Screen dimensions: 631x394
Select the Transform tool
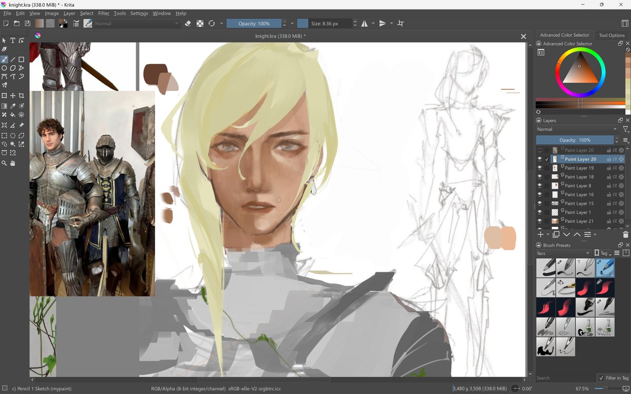[x=4, y=96]
